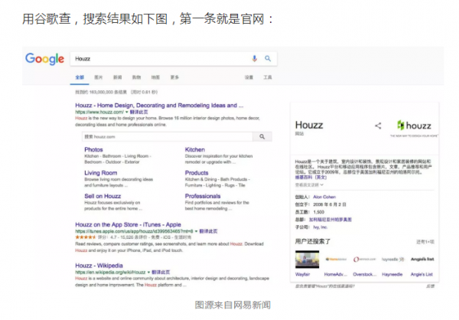Click founder Alon Cohen link
The width and height of the screenshot is (459, 320).
tap(324, 197)
